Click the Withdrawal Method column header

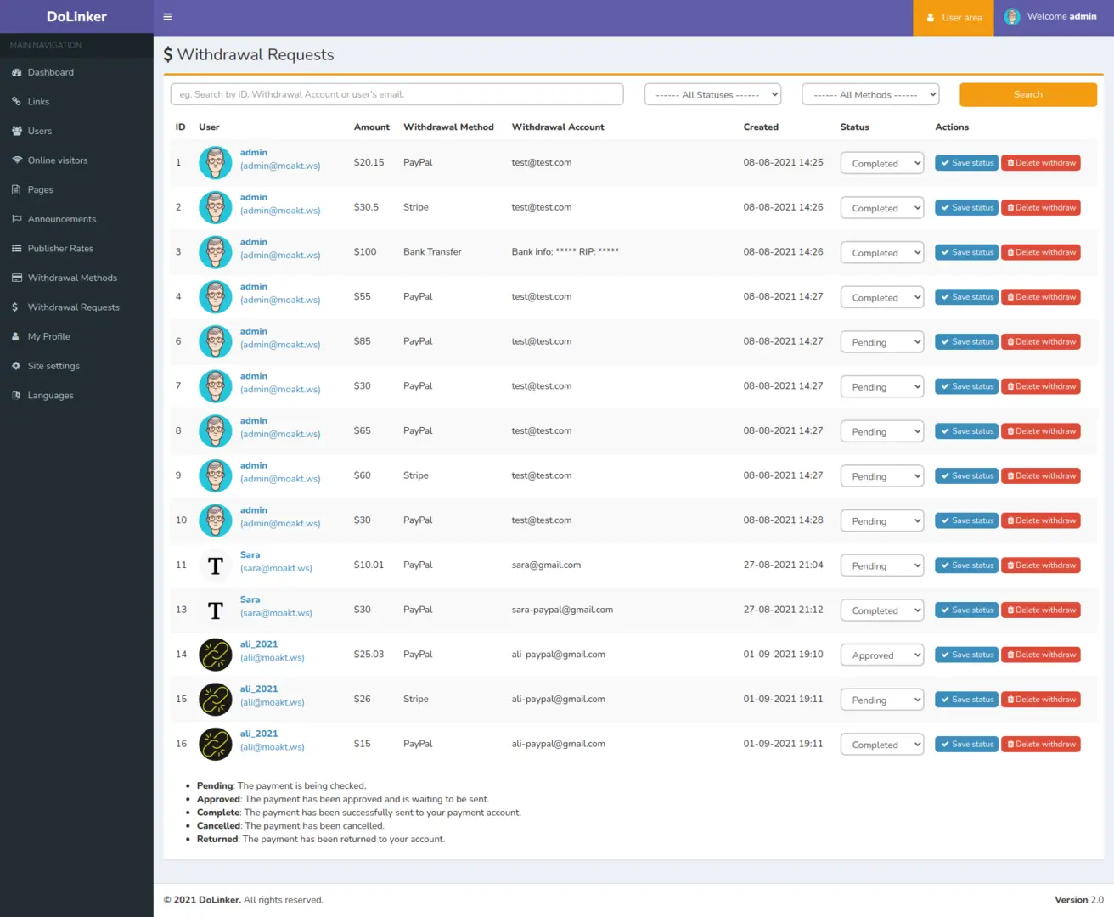click(448, 127)
